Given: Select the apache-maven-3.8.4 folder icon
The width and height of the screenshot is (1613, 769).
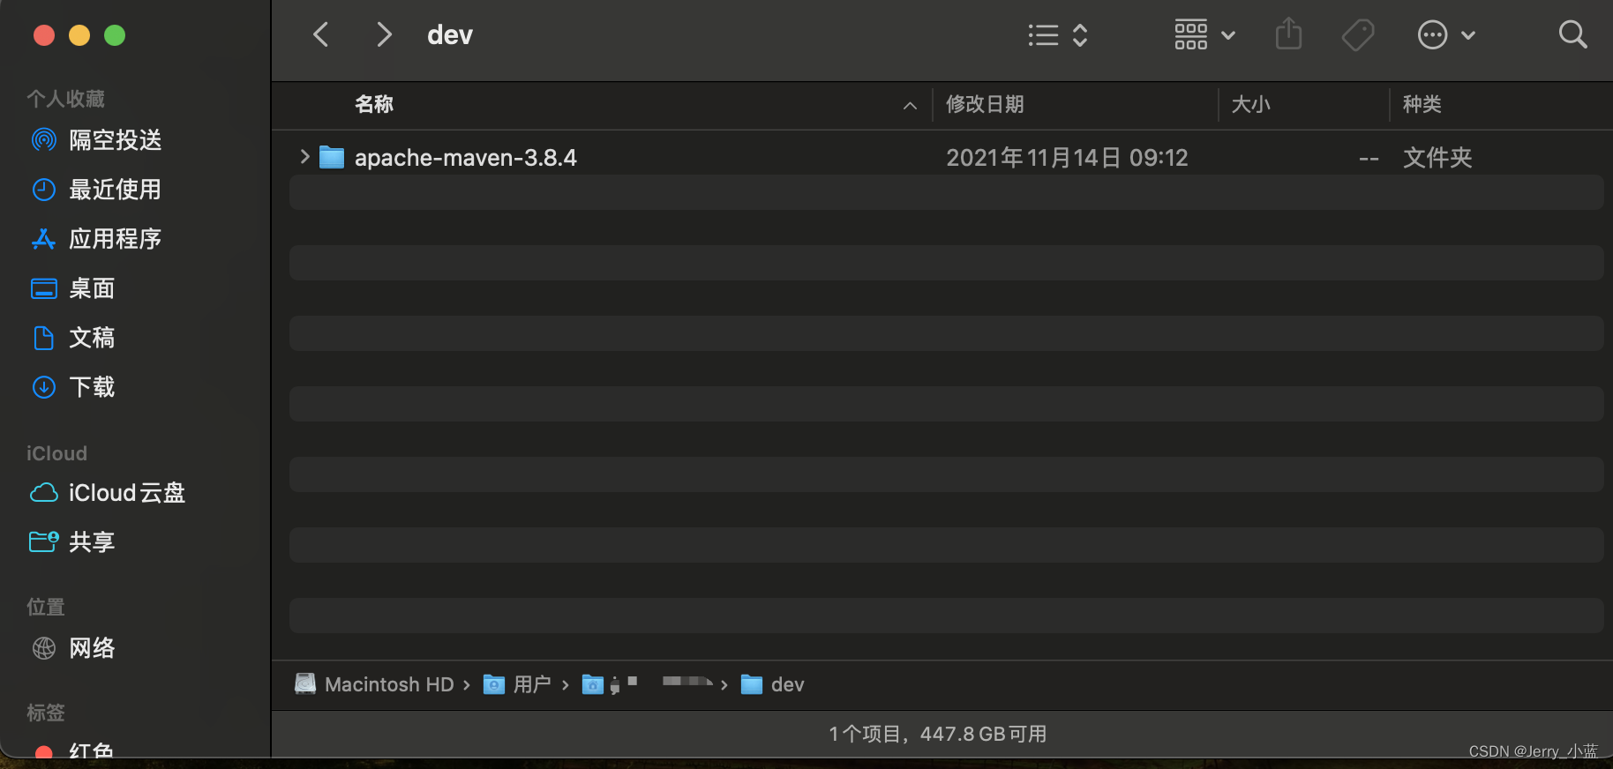Looking at the screenshot, I should tap(331, 157).
